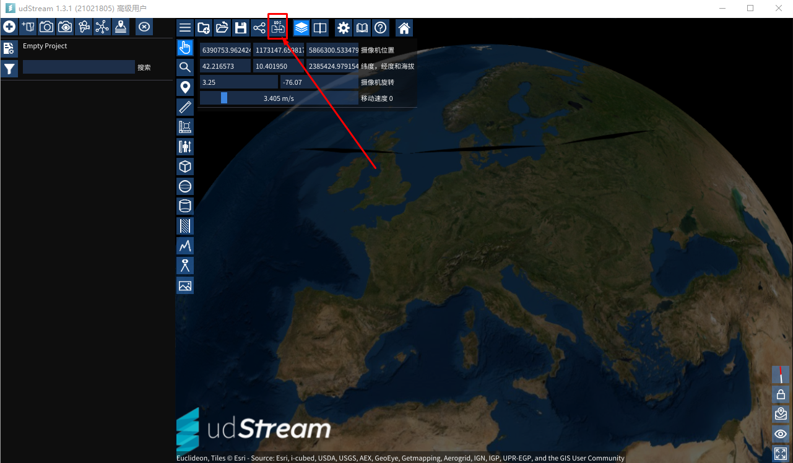Select the hand select tool
This screenshot has height=463, width=793.
point(185,48)
